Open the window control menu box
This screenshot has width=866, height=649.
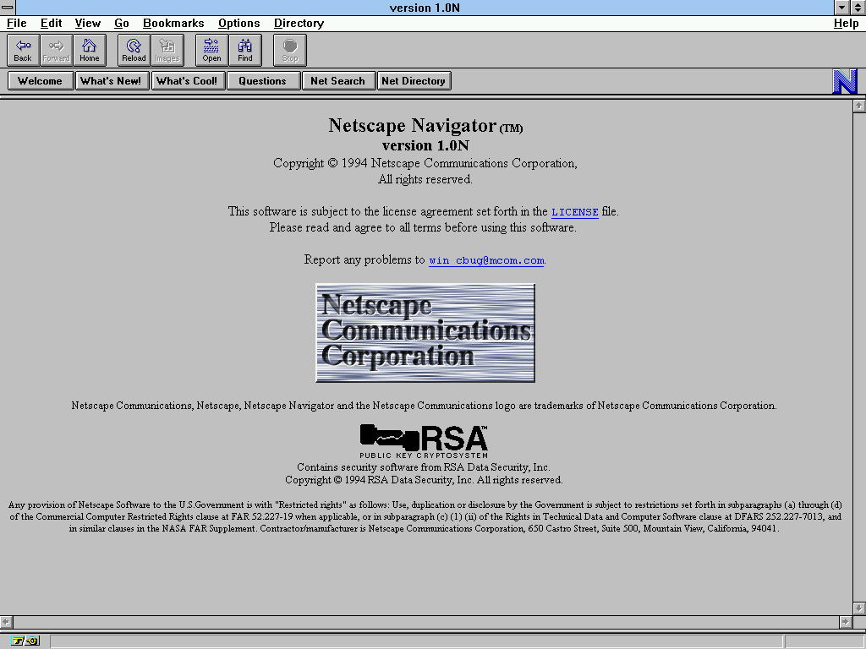point(8,8)
